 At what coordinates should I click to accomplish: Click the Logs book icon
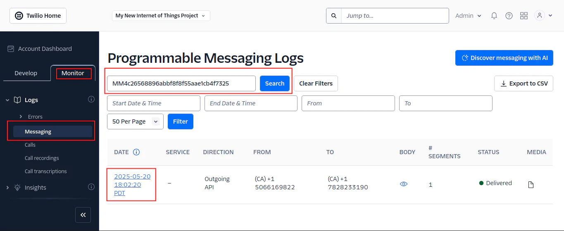click(17, 100)
